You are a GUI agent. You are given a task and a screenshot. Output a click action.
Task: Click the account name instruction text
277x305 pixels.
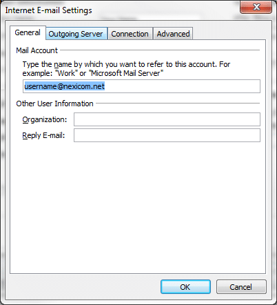(126, 68)
